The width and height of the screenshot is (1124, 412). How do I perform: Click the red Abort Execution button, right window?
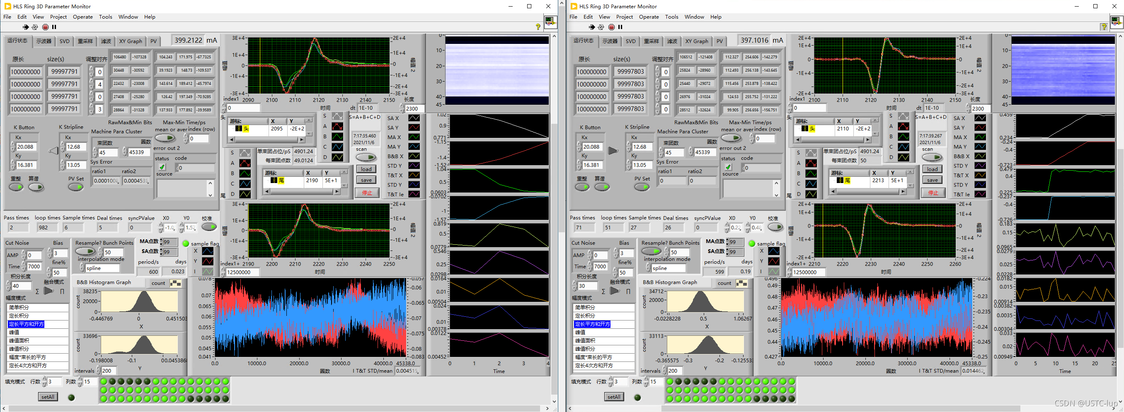coord(611,27)
